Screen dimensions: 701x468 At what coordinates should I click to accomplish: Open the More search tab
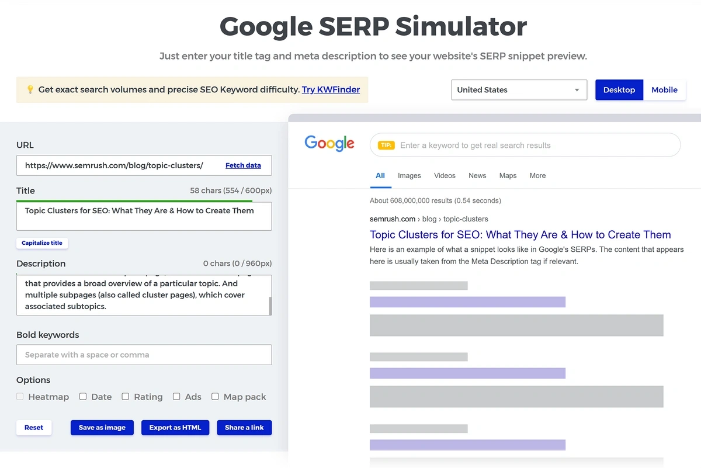pos(537,175)
